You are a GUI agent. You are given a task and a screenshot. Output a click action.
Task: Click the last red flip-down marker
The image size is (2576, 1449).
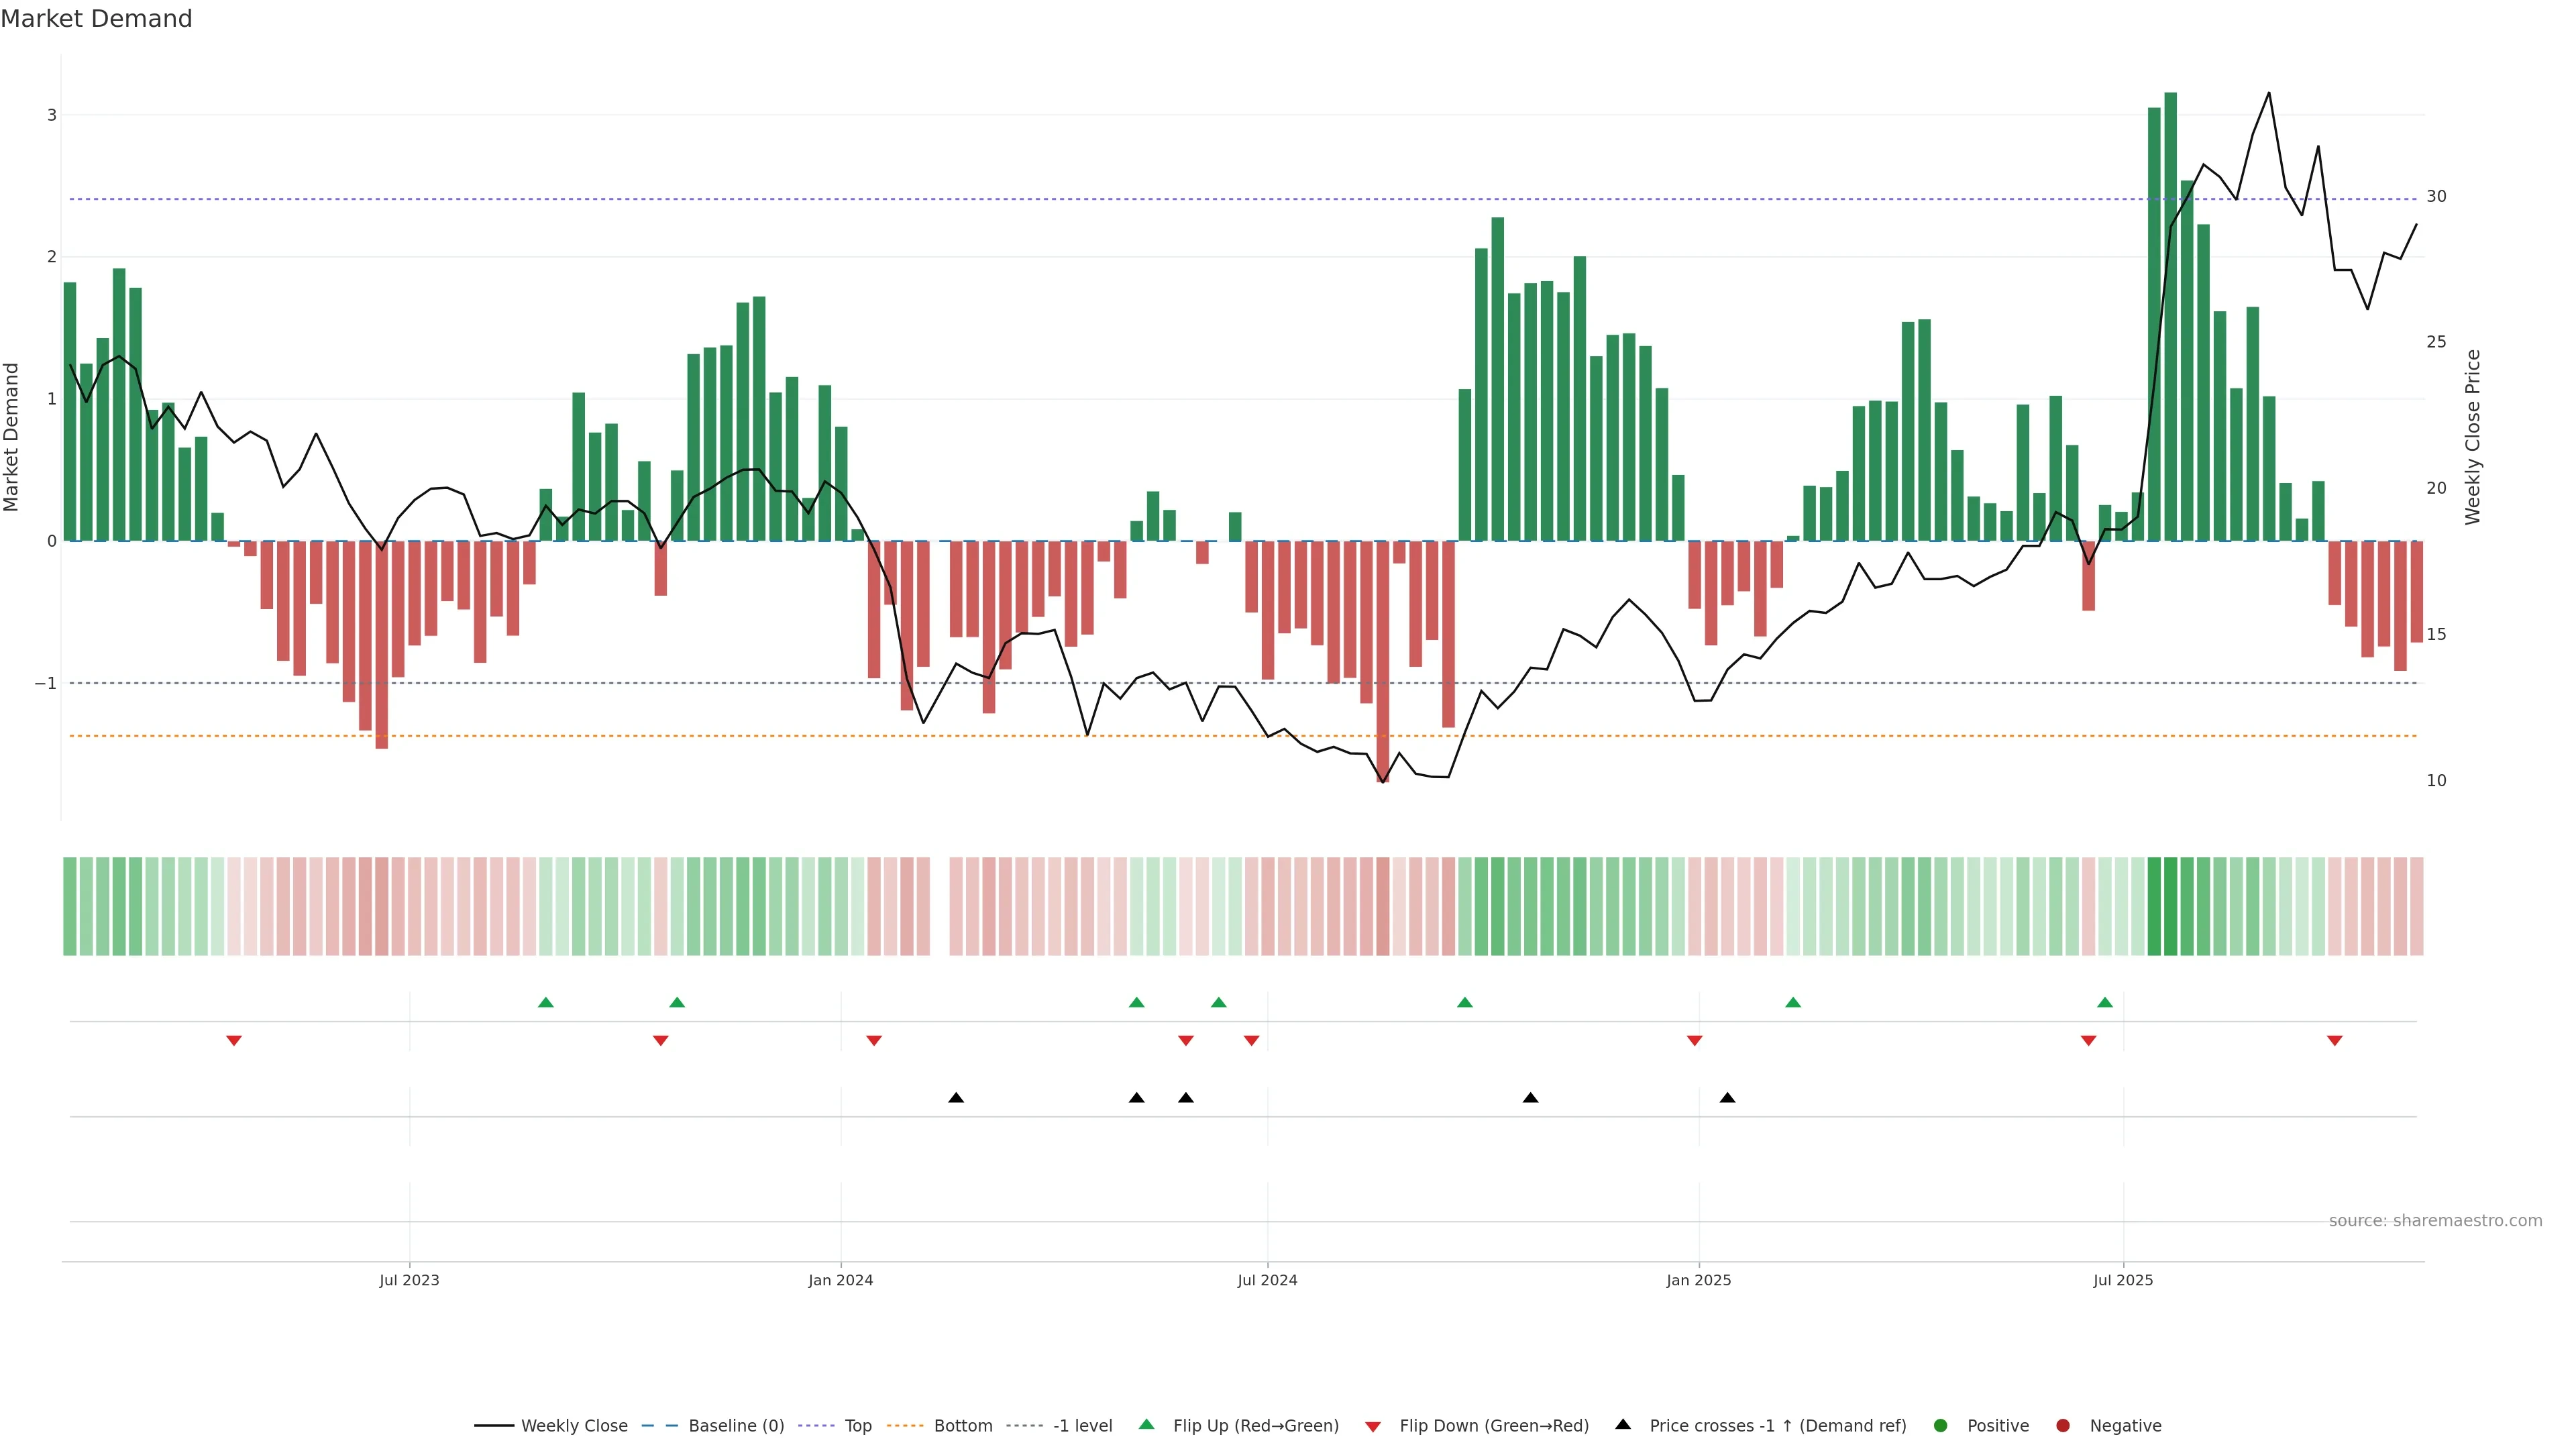(2335, 1041)
